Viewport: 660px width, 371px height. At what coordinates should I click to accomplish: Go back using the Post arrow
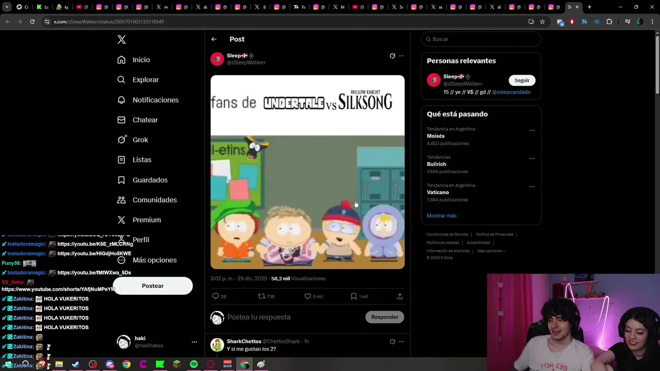click(214, 39)
